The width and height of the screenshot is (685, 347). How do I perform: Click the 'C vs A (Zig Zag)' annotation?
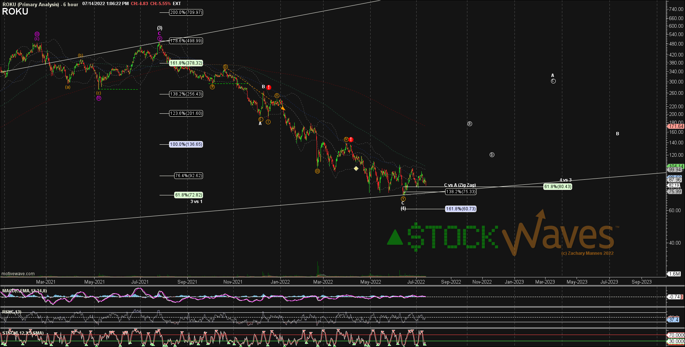(460, 185)
